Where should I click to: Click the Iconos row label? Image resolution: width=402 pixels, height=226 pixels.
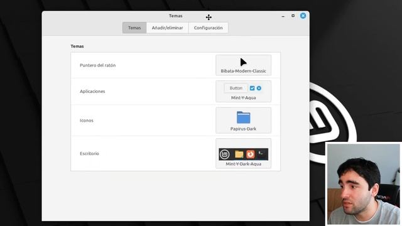pos(87,121)
